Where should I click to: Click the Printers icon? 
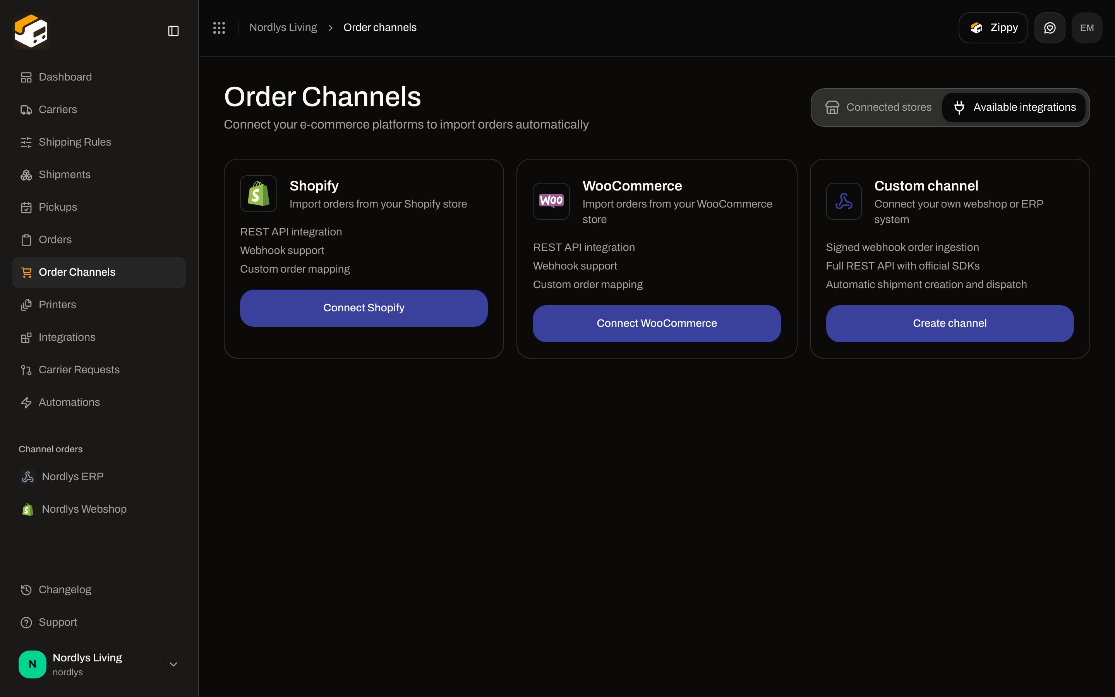[x=26, y=305]
